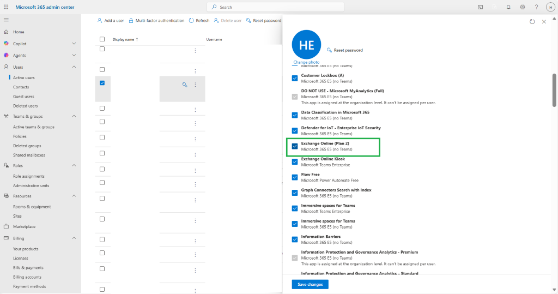
Task: Uncheck the selected user row checkbox
Action: pos(102,83)
